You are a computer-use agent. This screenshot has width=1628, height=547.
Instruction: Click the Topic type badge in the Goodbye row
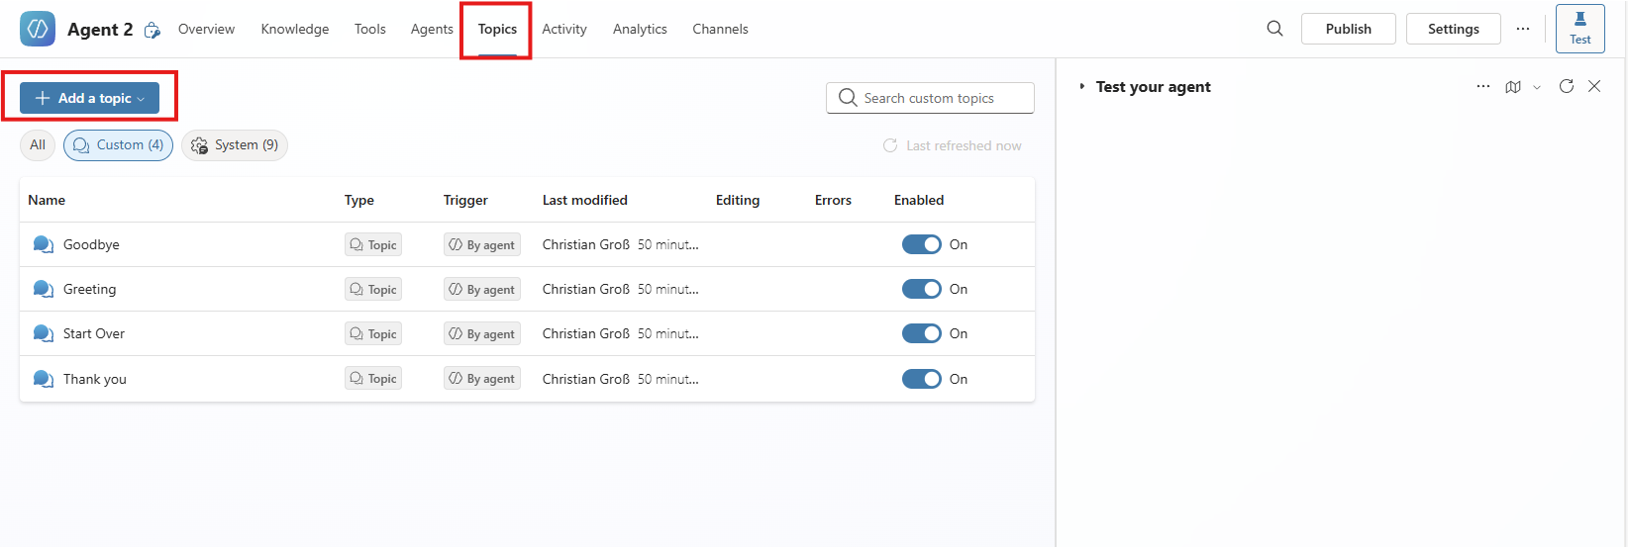tap(373, 244)
